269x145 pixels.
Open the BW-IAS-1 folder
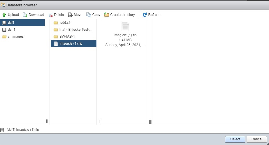pos(67,37)
